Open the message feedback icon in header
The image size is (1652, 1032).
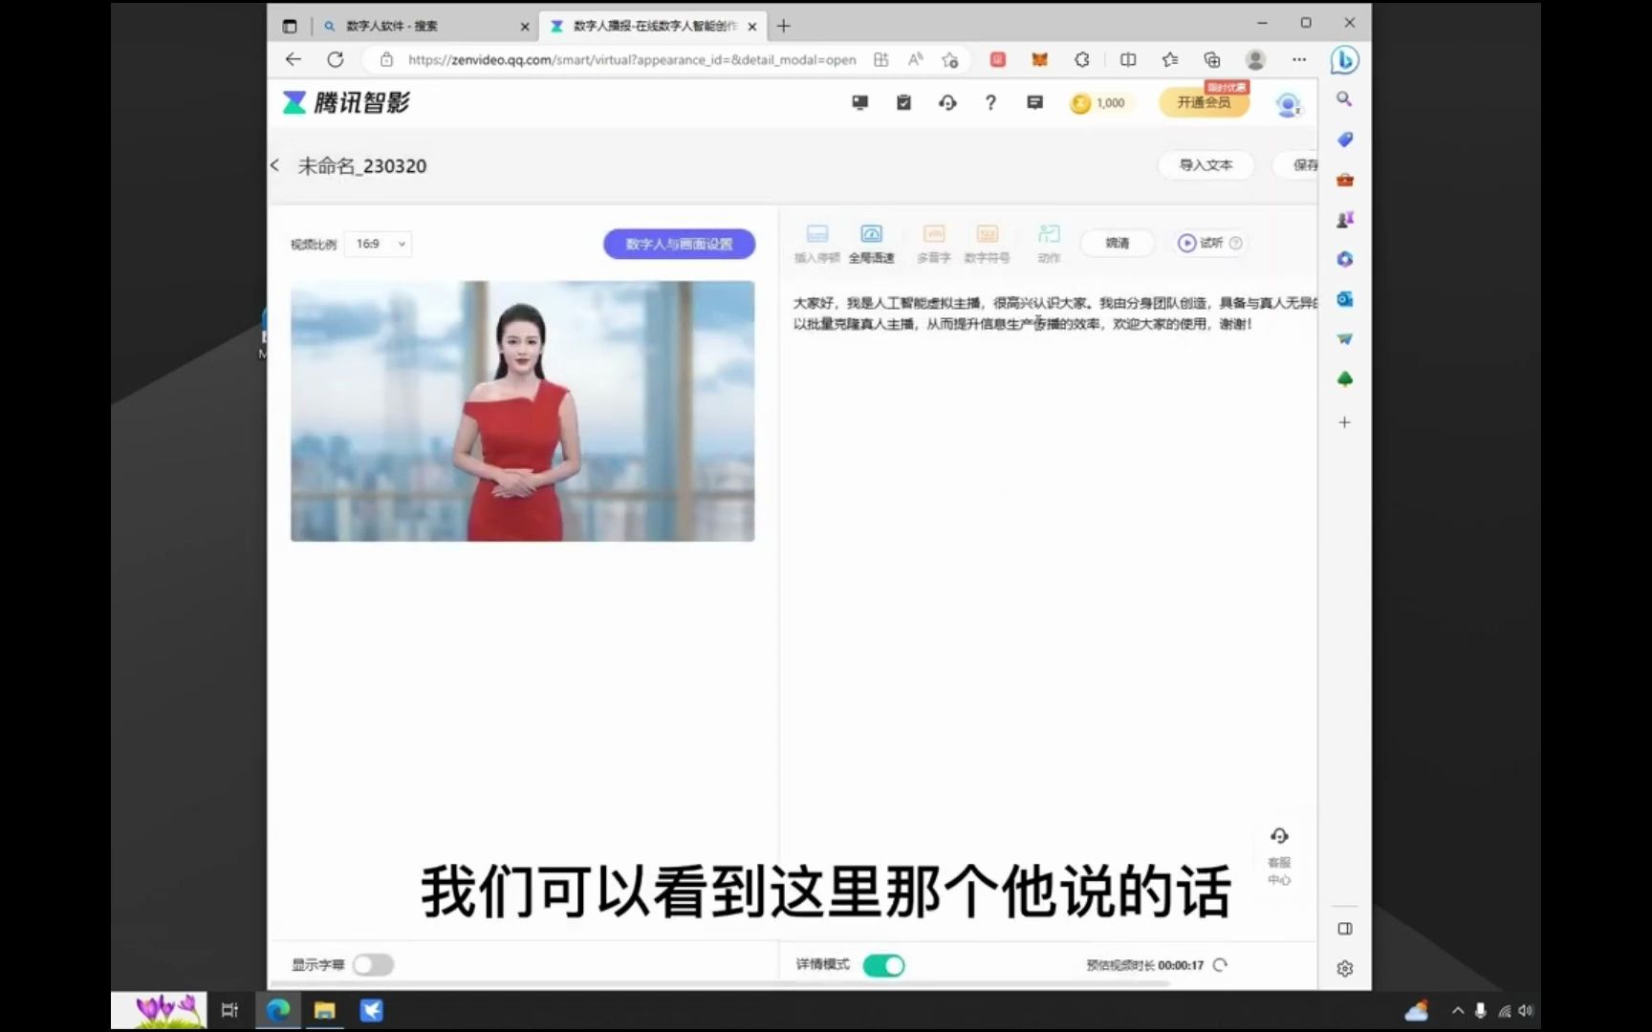point(1034,102)
